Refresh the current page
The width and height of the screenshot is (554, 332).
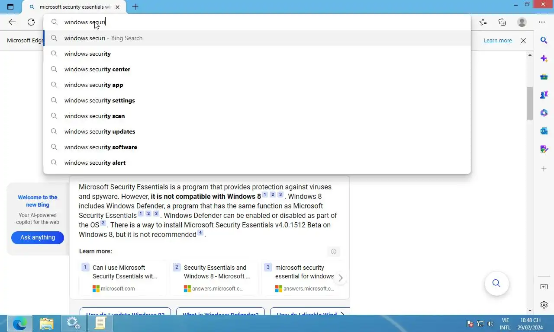coord(31,22)
